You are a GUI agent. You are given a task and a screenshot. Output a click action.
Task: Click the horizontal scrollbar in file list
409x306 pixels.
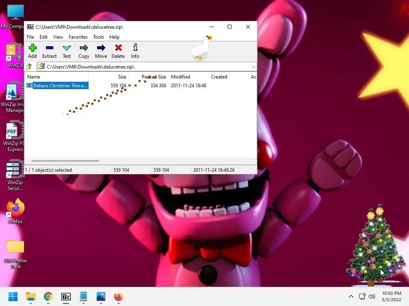65,161
